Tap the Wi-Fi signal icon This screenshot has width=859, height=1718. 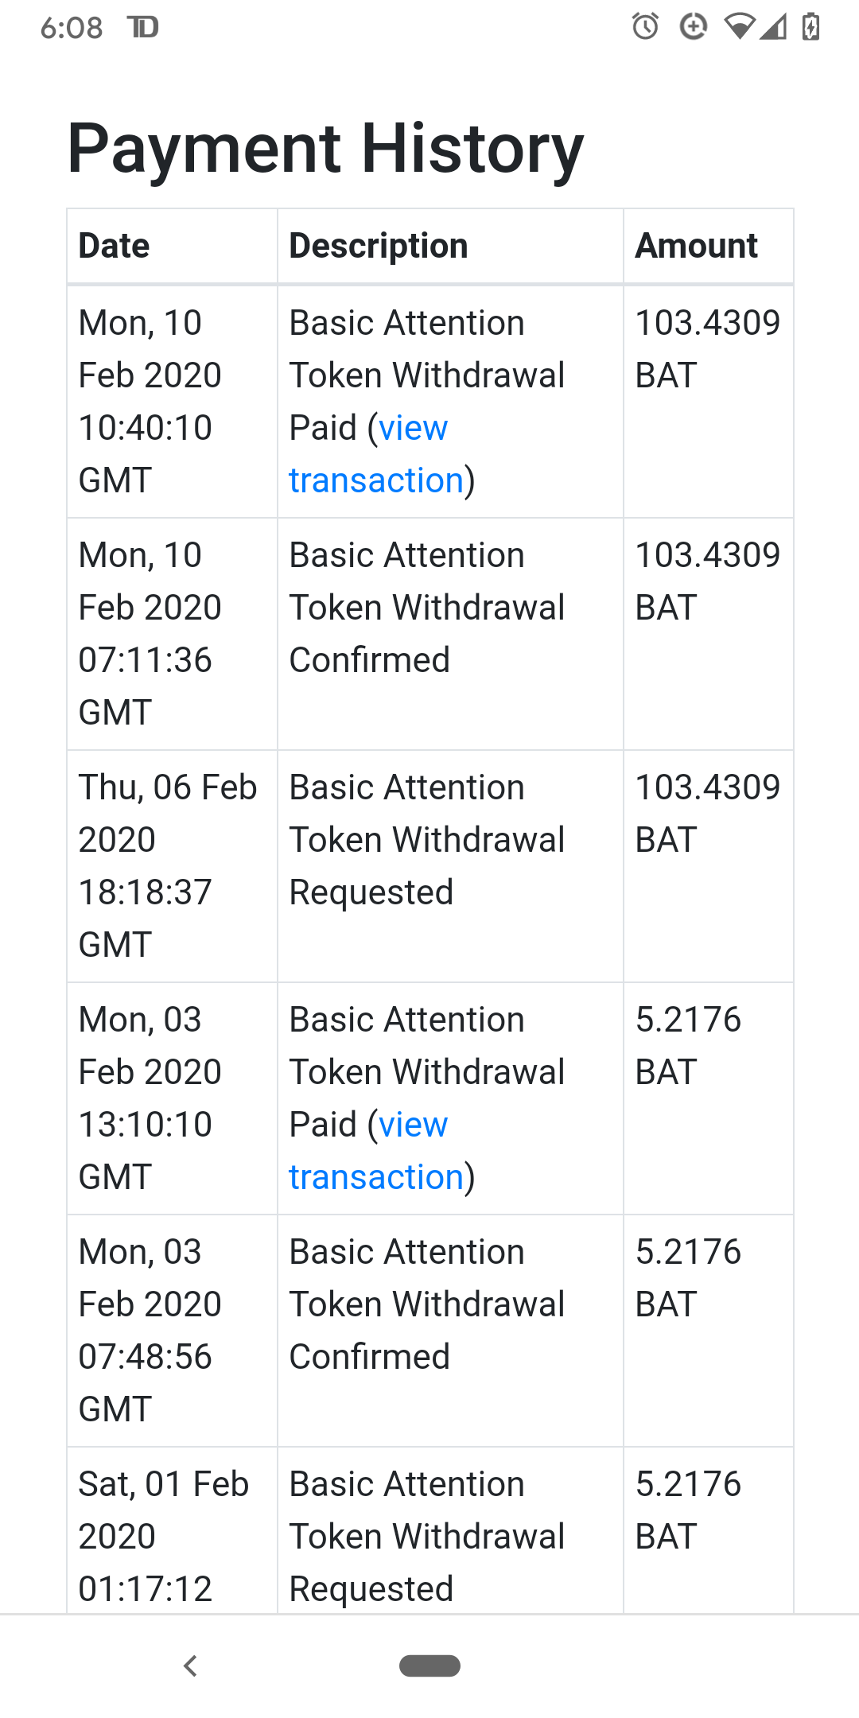click(739, 27)
